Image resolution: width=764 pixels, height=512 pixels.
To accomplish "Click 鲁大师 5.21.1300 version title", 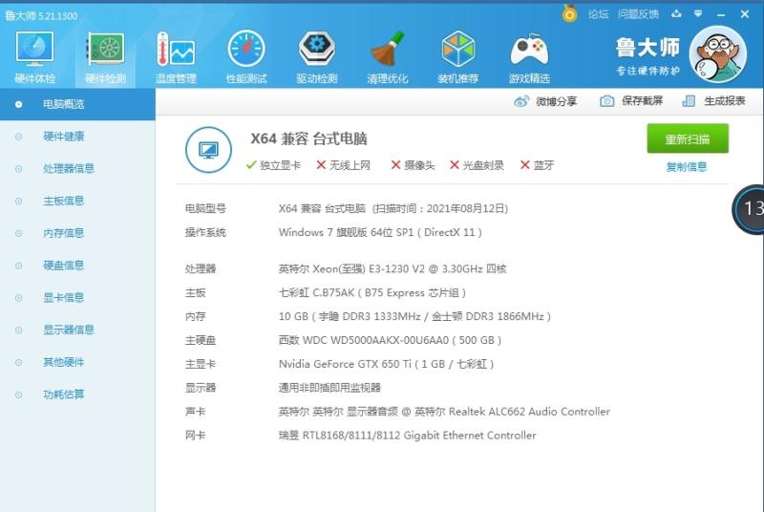I will click(x=41, y=15).
